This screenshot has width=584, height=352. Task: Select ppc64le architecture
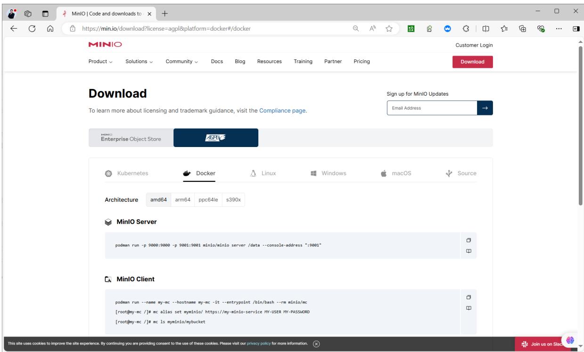click(208, 200)
